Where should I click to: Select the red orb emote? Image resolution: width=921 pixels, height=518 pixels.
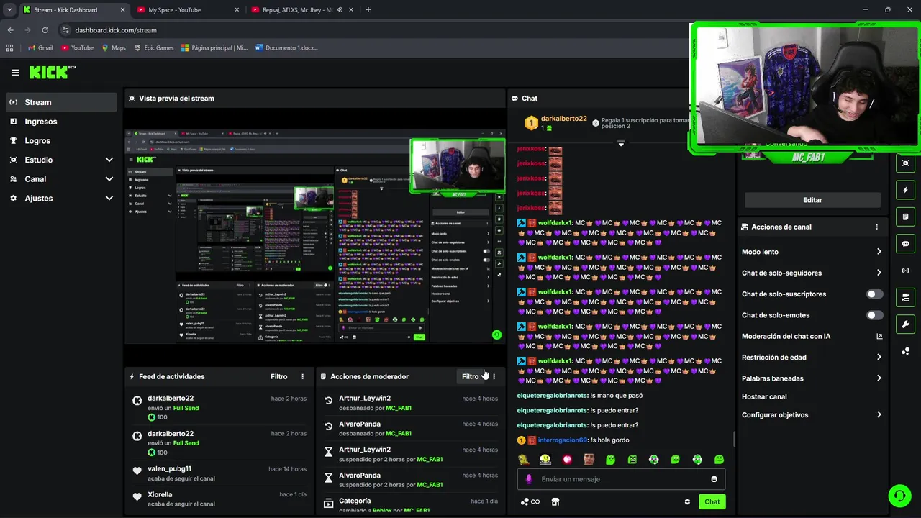[567, 460]
